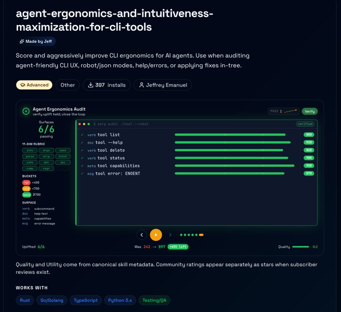Click the red fail bucket badge
The height and width of the screenshot is (312, 341).
26,182
